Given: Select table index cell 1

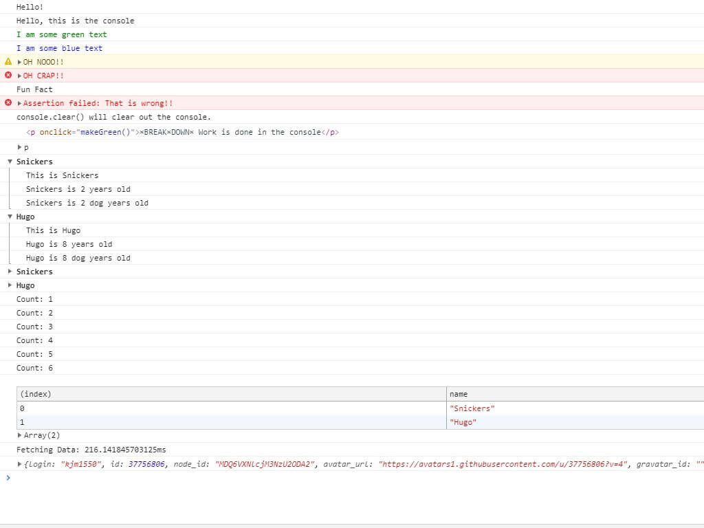Looking at the screenshot, I should (x=232, y=423).
